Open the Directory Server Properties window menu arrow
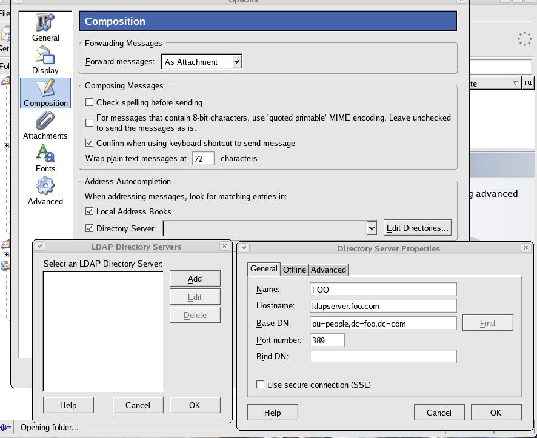 pos(245,248)
